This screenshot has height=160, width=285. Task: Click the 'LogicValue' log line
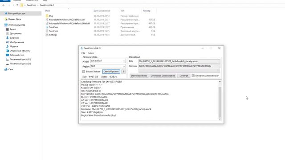pos(98,116)
